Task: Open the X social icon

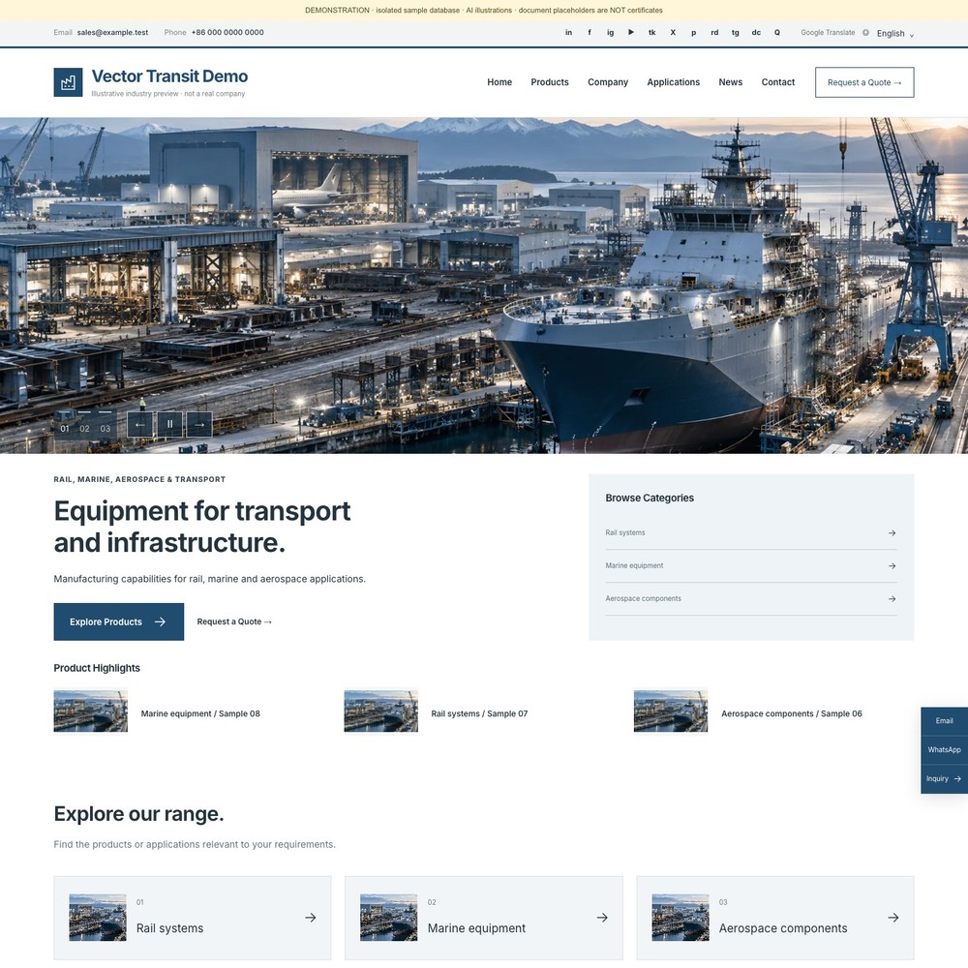Action: point(673,33)
